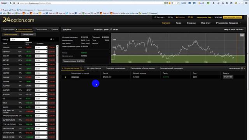The height and width of the screenshot is (140, 249).
Task: Toggle the chart expand icon at top-right of the chart
Action: click(x=242, y=35)
